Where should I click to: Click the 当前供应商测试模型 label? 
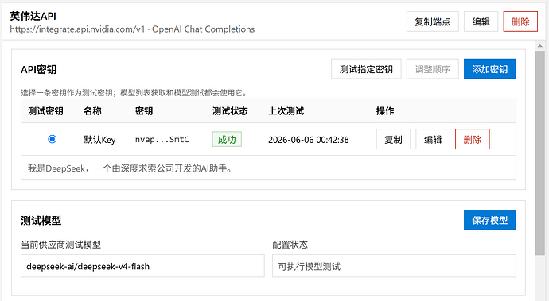(61, 245)
